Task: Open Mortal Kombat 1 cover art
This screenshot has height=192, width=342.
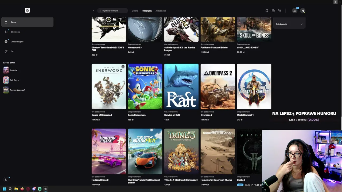Action: click(x=254, y=86)
